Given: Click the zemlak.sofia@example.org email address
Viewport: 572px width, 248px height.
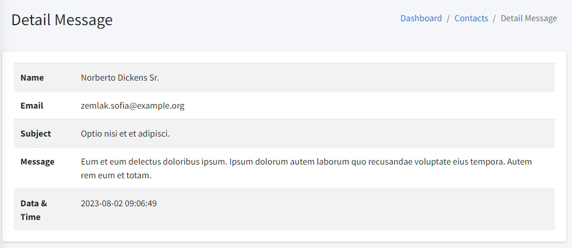Looking at the screenshot, I should pyautogui.click(x=132, y=106).
